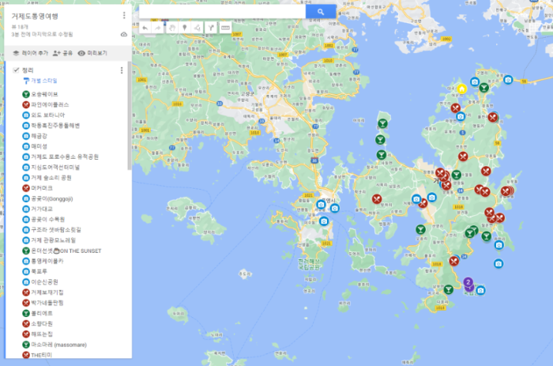This screenshot has height=366, width=553.
Task: Select 거제 관광모노레일 list entry
Action: click(x=53, y=240)
